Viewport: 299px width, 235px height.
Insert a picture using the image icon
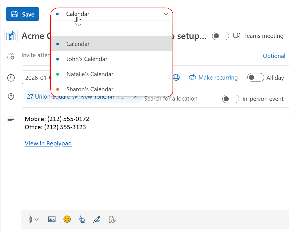click(52, 219)
